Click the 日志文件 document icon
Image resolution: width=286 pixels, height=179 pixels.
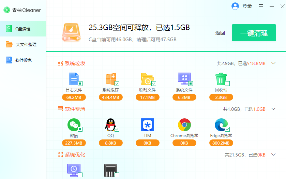coord(74,79)
